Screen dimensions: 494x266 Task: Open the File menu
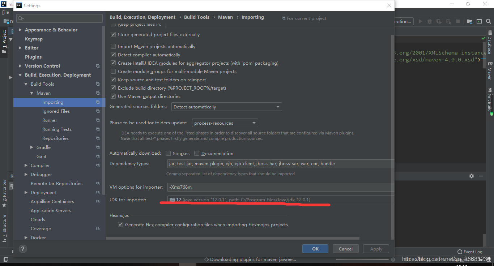click(5, 12)
